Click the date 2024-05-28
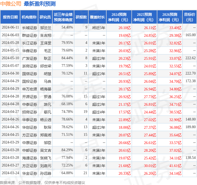Viewport: 197px width, 185px height. [x=10, y=43]
